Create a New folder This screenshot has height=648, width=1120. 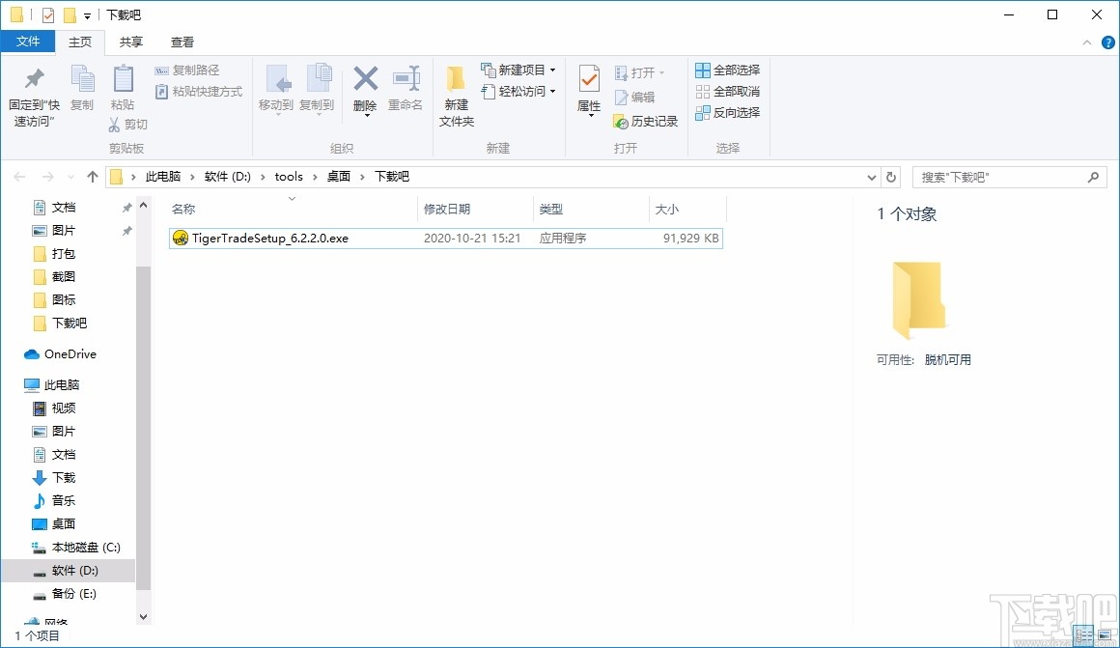pyautogui.click(x=457, y=98)
